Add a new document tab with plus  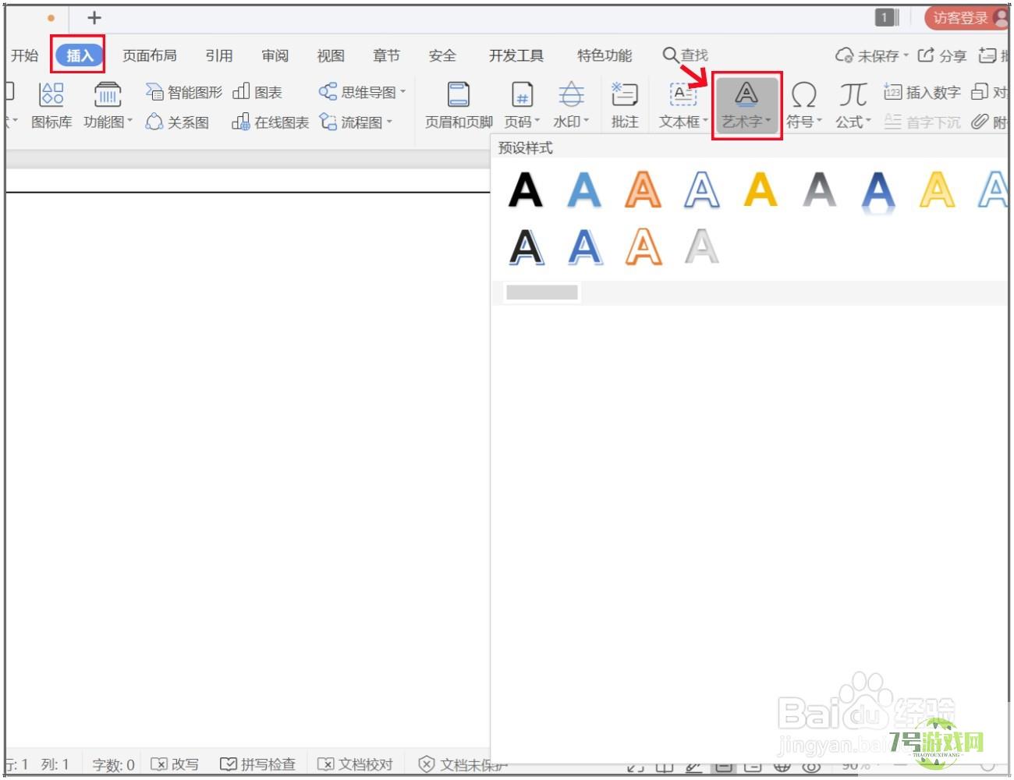click(94, 17)
